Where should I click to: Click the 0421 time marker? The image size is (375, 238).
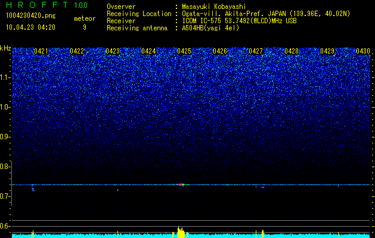(x=41, y=51)
